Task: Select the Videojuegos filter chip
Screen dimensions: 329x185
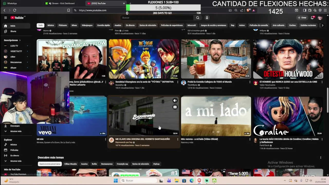Action: pyautogui.click(x=87, y=25)
